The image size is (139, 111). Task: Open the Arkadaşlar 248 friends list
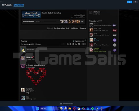(x=95, y=21)
